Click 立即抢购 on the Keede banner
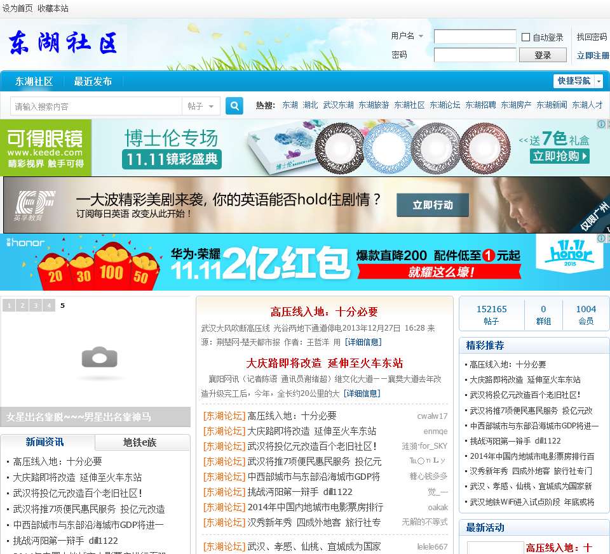This screenshot has width=610, height=554. (559, 156)
